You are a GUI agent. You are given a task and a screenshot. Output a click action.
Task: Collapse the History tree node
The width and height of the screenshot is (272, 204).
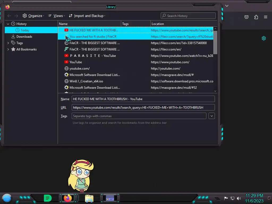point(8,24)
